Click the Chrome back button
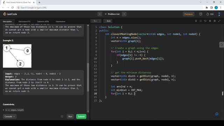 [x=3, y=8]
